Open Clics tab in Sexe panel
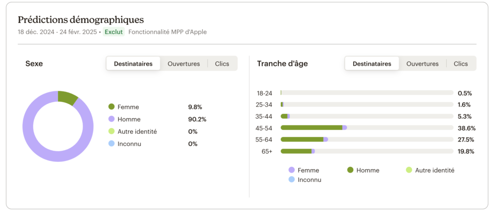The height and width of the screenshot is (214, 499). coord(222,64)
